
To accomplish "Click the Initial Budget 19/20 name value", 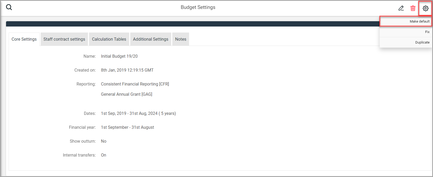I will [119, 56].
